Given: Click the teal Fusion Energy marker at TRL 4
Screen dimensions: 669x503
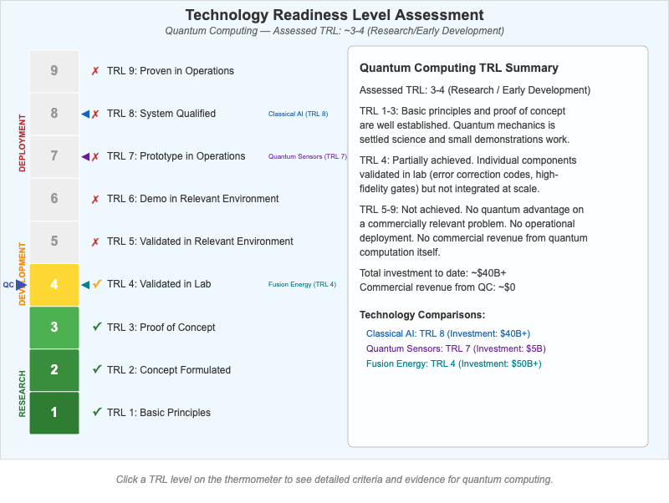Looking at the screenshot, I should tap(87, 284).
